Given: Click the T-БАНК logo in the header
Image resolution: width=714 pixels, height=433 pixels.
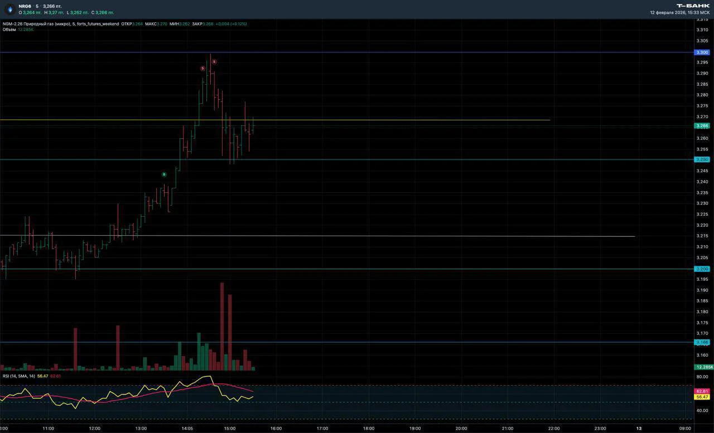Looking at the screenshot, I should click(693, 6).
